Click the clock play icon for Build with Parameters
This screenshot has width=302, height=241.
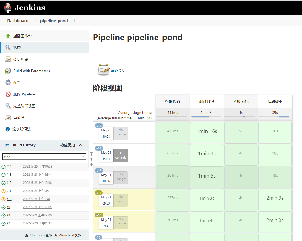[x=8, y=71]
